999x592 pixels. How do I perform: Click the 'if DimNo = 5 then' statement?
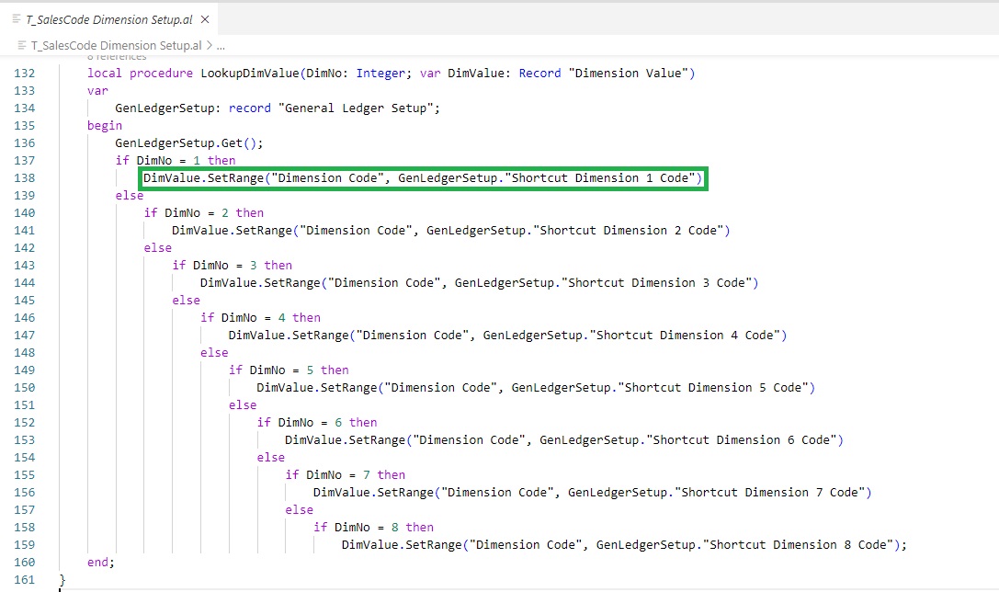[x=289, y=370]
